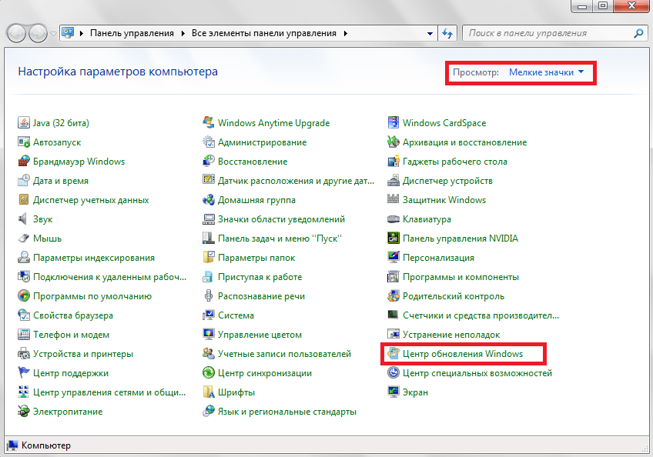Image resolution: width=653 pixels, height=457 pixels.
Task: Open the Шрифты fonts folder icon
Action: coord(209,392)
